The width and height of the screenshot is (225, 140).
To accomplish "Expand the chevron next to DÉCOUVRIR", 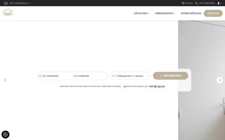I will 148,13.
